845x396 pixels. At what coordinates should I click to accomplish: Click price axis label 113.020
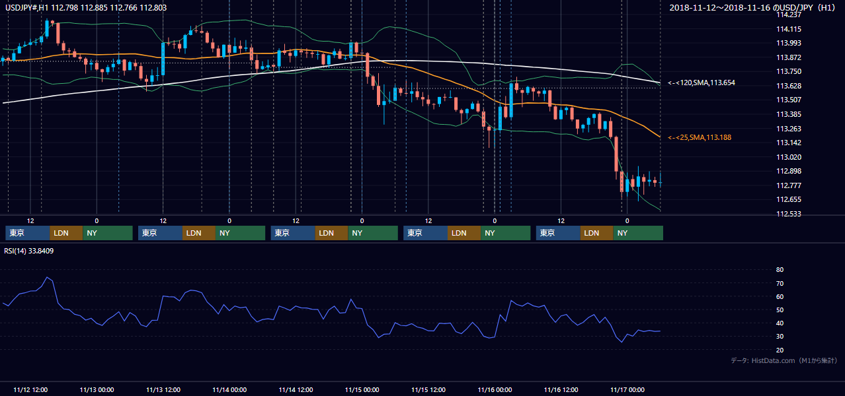789,157
